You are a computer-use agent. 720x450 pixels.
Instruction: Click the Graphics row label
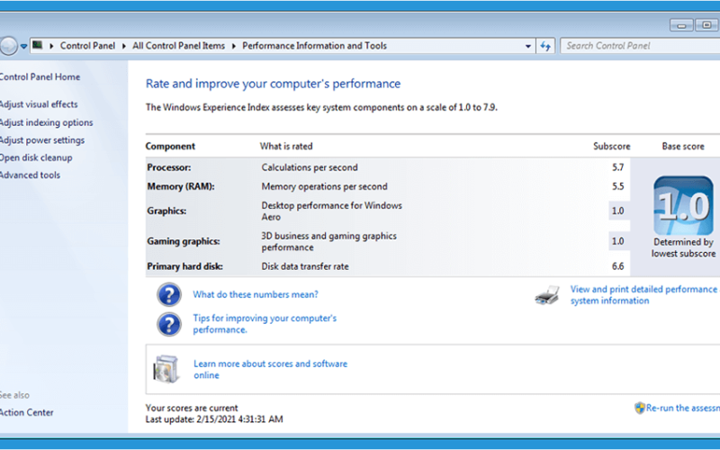click(x=166, y=211)
